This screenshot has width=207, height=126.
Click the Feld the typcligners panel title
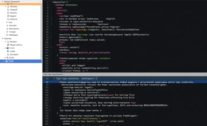[53, 74]
